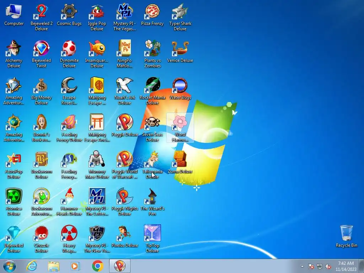Screen dimensions: 364x273
Task: Open the network status tray icon
Action: pos(320,267)
